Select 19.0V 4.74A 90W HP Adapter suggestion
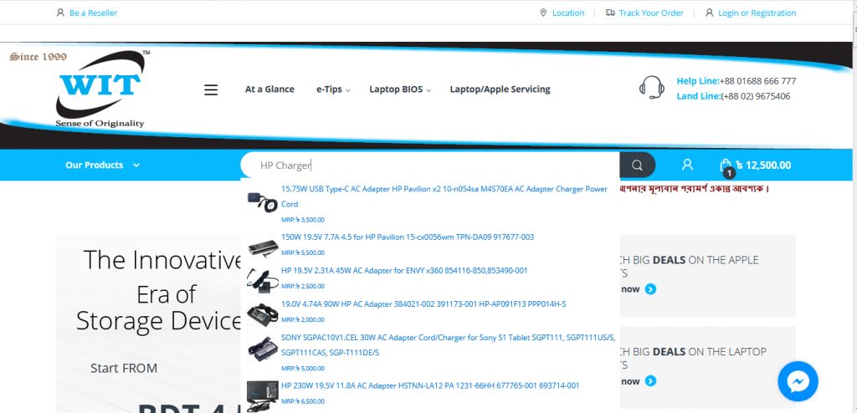This screenshot has height=413, width=857. click(423, 303)
